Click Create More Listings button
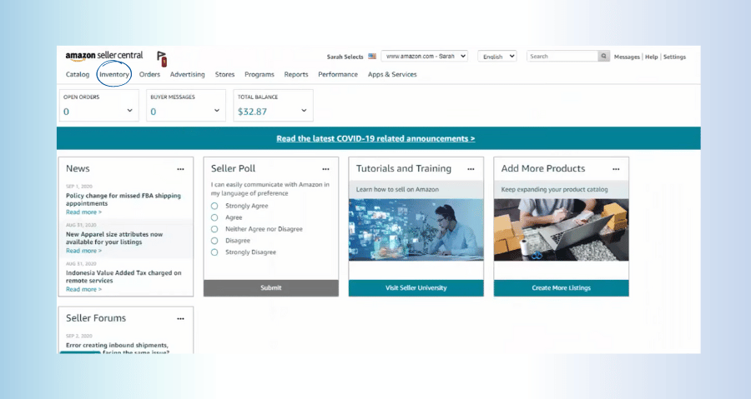751x399 pixels. [562, 287]
